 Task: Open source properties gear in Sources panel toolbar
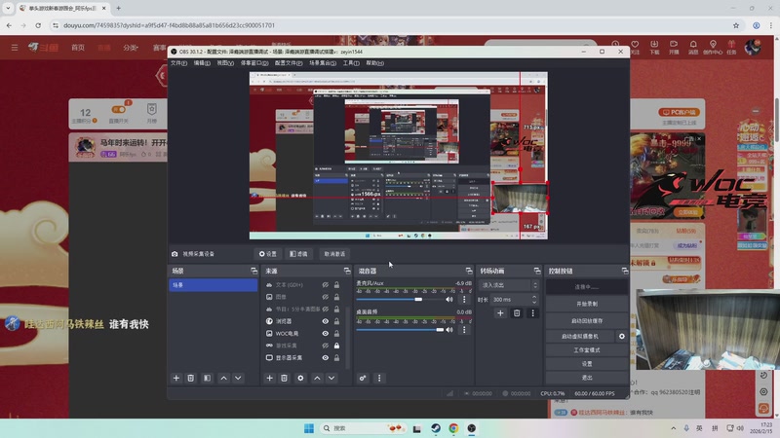pos(300,379)
